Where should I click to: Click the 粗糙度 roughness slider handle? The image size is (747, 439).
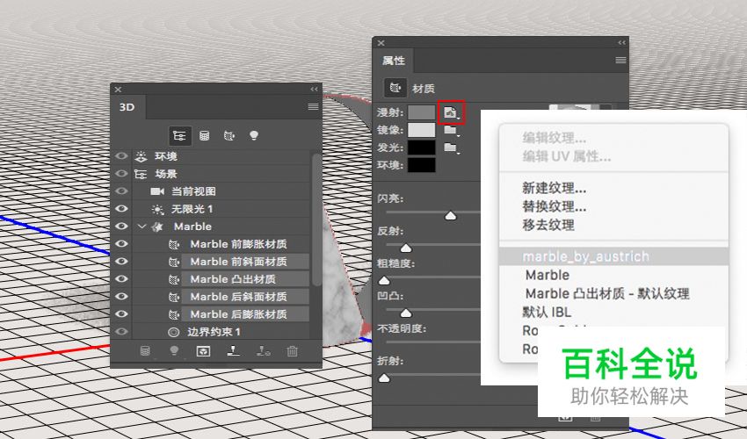(384, 281)
